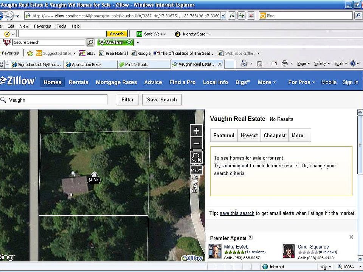Sort results by Featured
The height and width of the screenshot is (272, 363).
pyautogui.click(x=224, y=135)
